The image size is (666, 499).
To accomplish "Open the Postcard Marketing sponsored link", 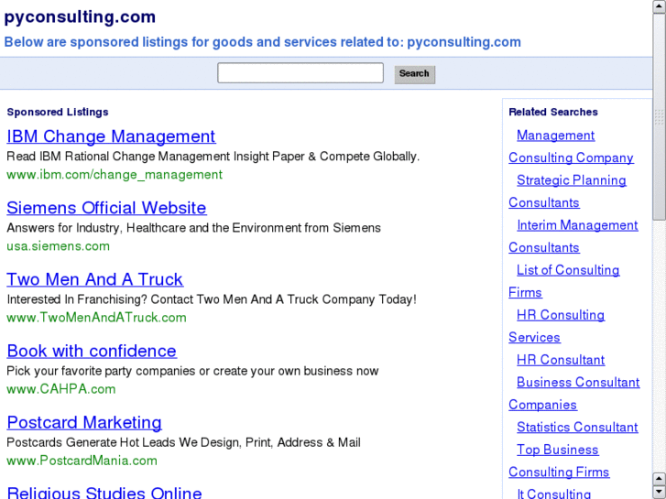I will pos(84,422).
